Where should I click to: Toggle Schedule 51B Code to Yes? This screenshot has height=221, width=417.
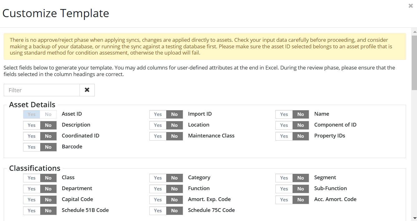point(32,211)
